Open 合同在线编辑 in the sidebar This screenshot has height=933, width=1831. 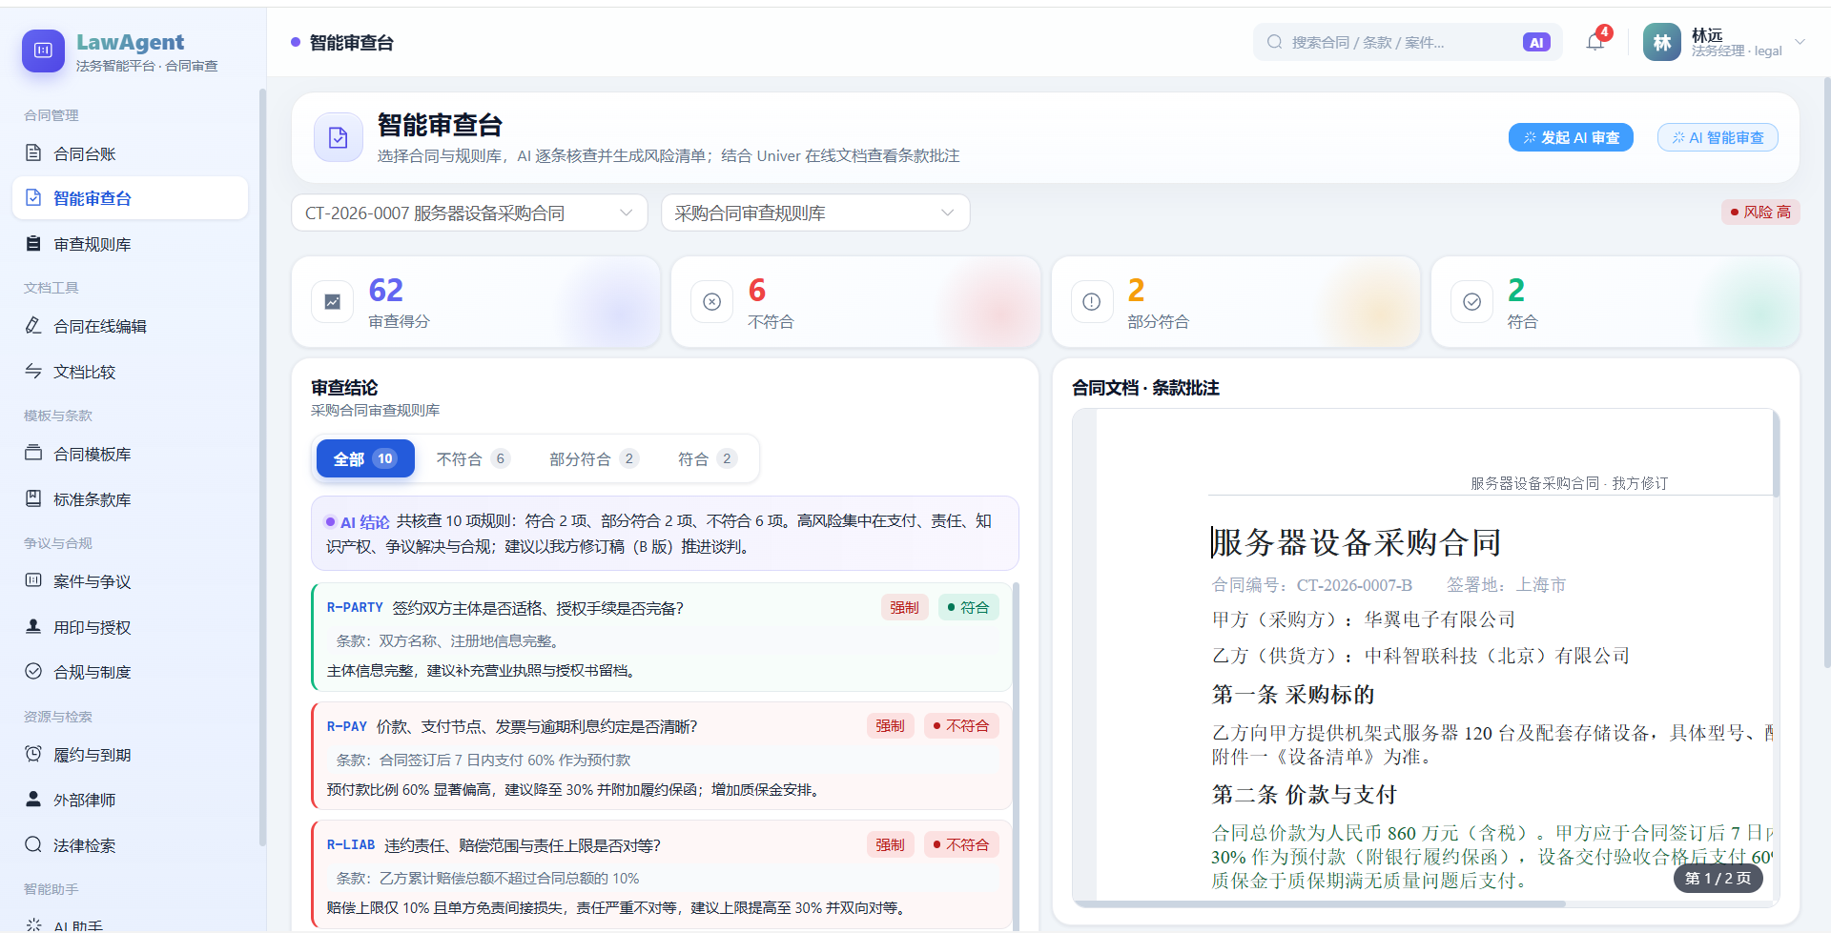(130, 326)
